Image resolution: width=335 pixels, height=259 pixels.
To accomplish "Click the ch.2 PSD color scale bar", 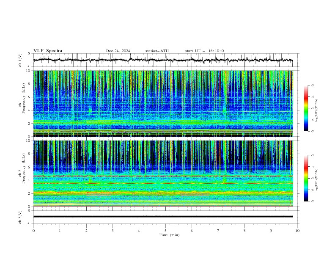I will point(306,178).
